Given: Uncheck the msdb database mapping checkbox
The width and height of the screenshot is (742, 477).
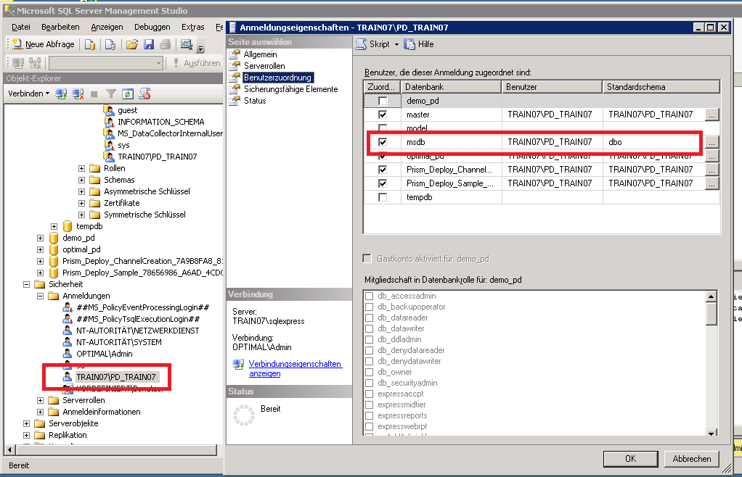Looking at the screenshot, I should [383, 143].
